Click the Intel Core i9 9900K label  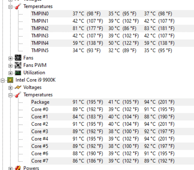coord(36,80)
